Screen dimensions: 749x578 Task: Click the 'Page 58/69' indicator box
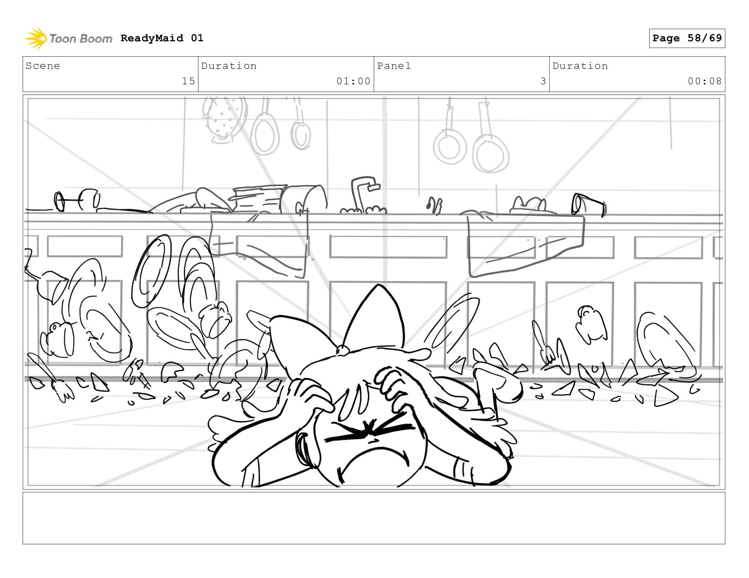tap(687, 38)
